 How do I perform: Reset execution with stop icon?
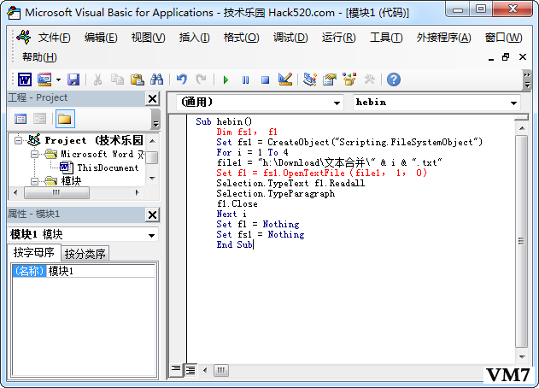click(265, 80)
